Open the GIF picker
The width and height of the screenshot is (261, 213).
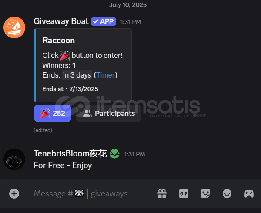[x=184, y=194]
